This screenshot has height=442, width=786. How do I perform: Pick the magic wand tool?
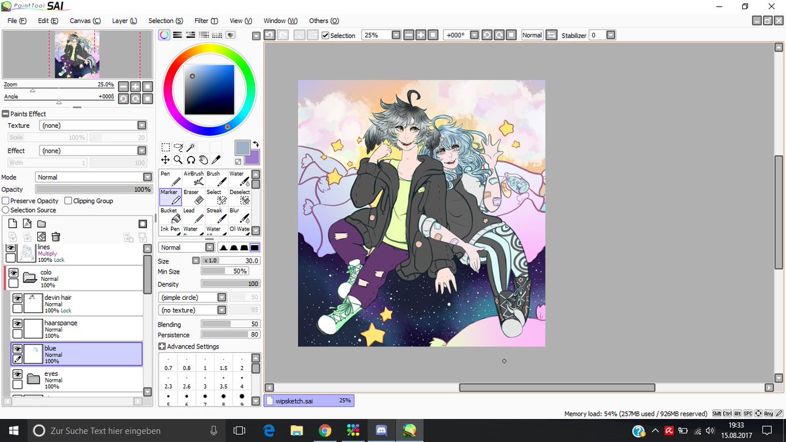191,147
